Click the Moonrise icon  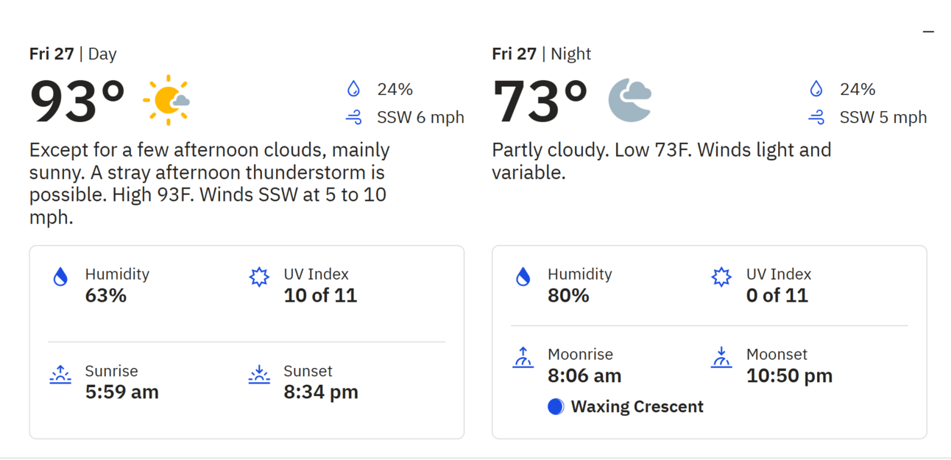(523, 358)
